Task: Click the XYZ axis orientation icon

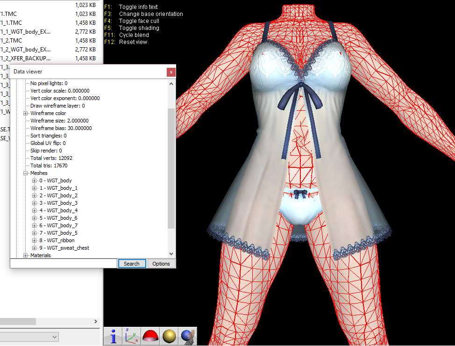Action: click(132, 336)
